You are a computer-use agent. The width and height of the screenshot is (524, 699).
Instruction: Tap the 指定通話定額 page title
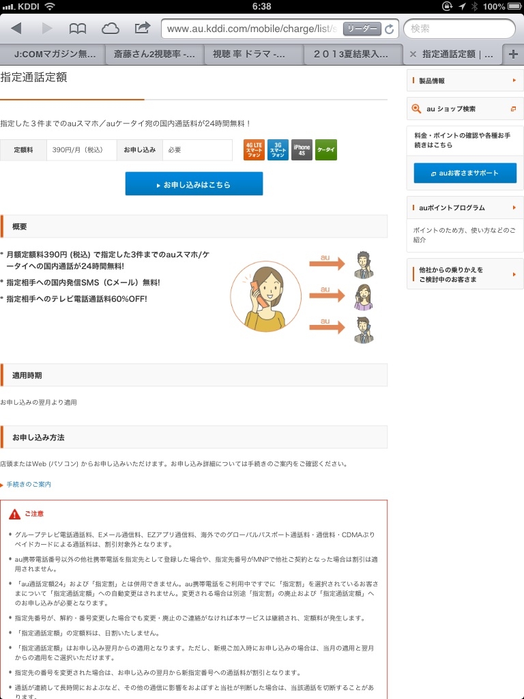pyautogui.click(x=34, y=77)
